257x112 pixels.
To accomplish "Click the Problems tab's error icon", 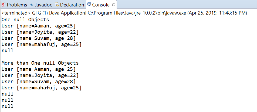I will 4,5.
